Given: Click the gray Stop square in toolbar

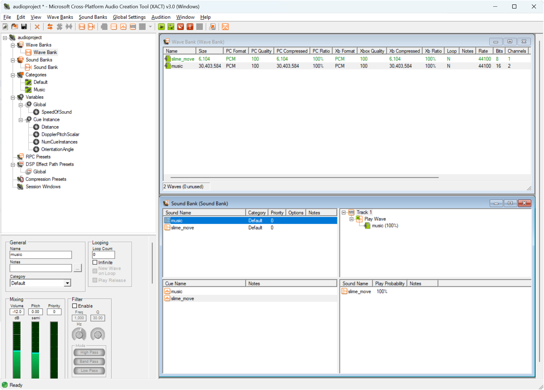Looking at the screenshot, I should [199, 27].
